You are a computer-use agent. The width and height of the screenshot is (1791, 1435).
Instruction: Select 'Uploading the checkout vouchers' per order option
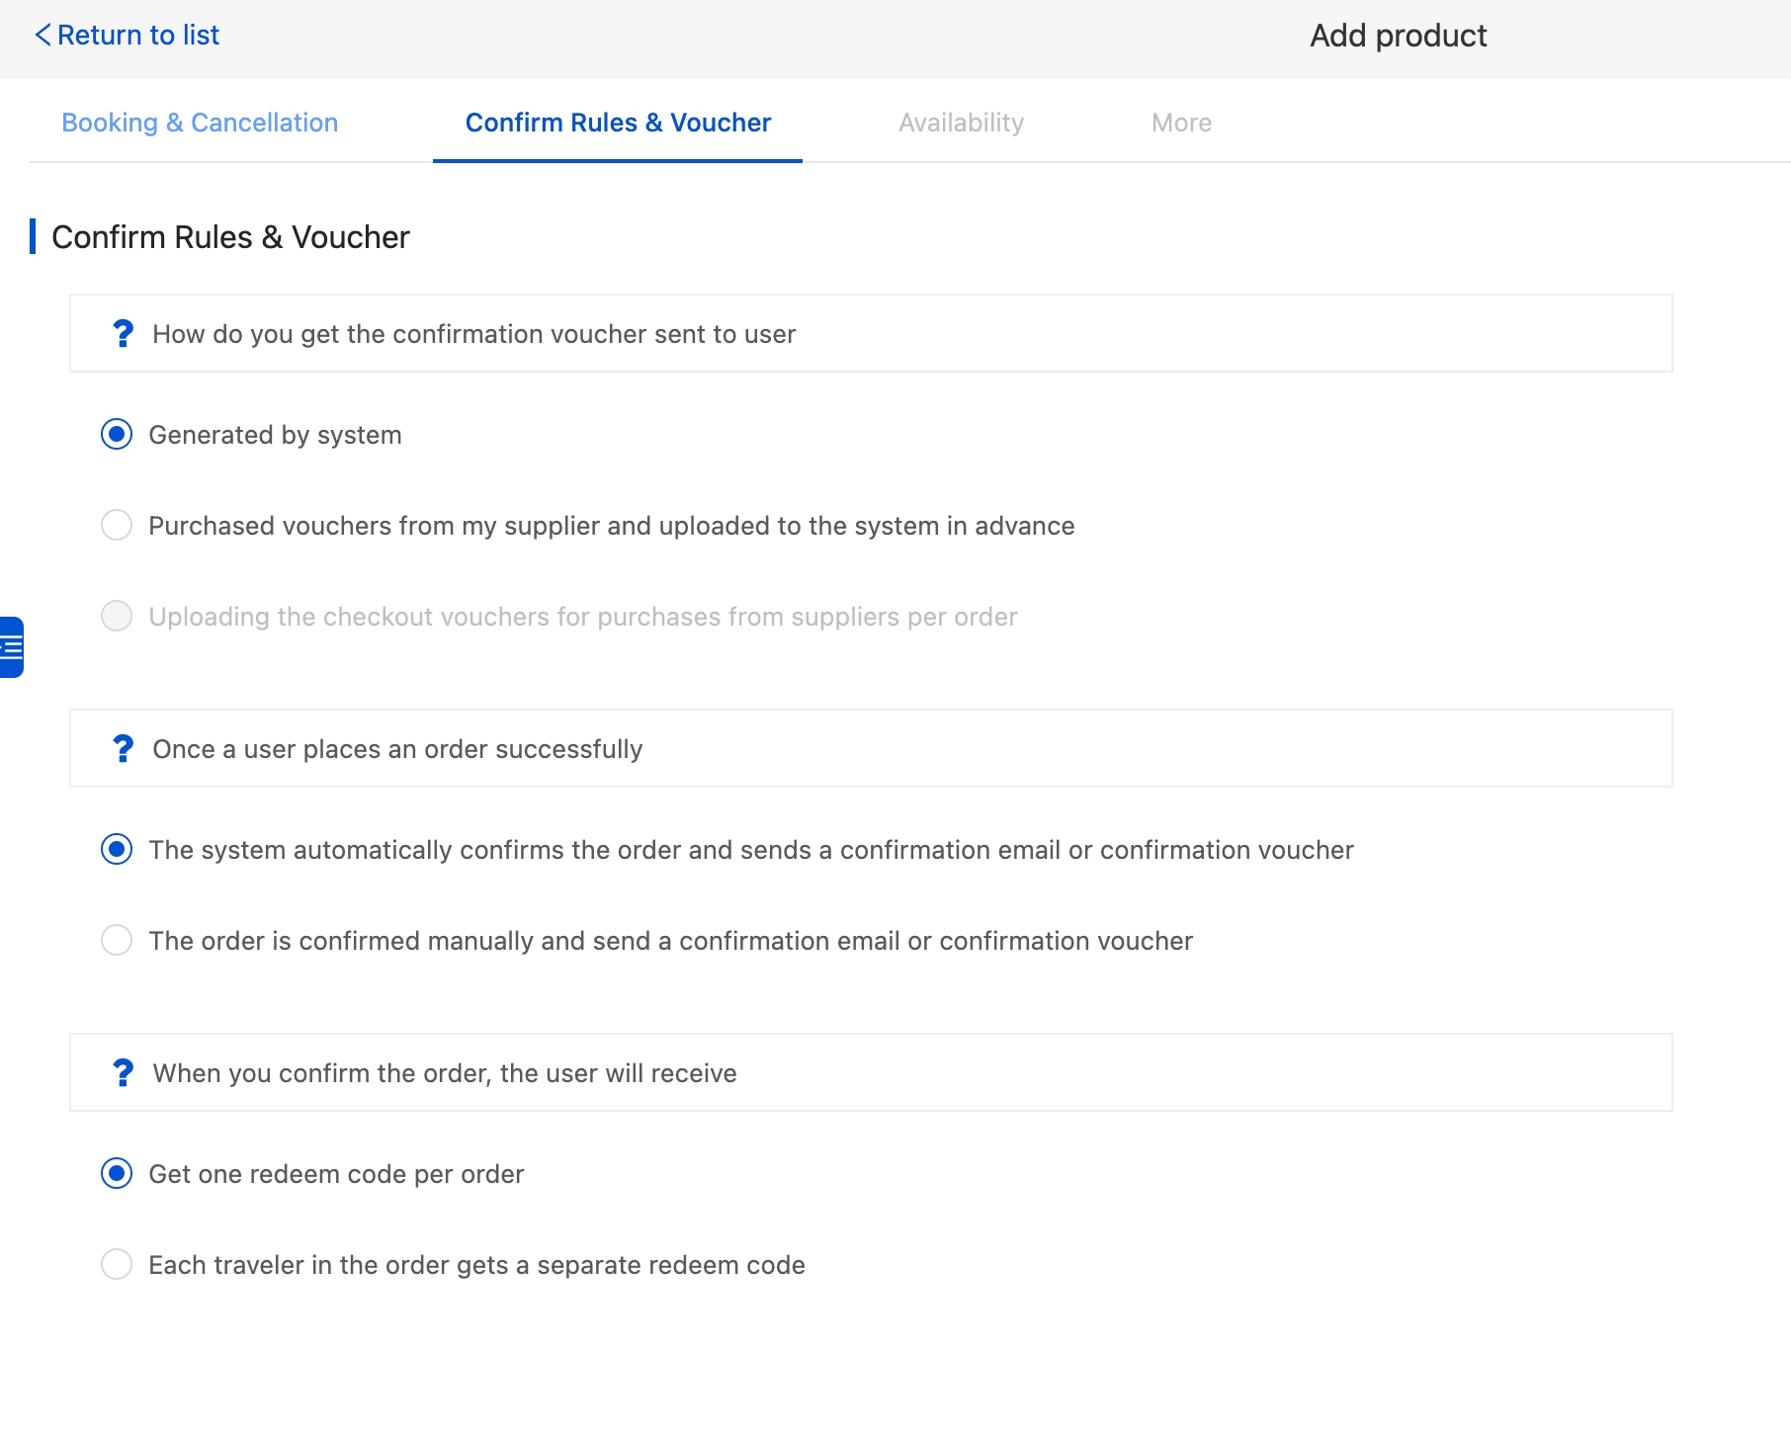(x=117, y=617)
